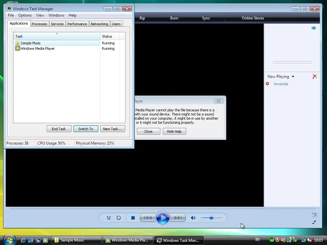Click red security alert tray icon

click(x=278, y=240)
